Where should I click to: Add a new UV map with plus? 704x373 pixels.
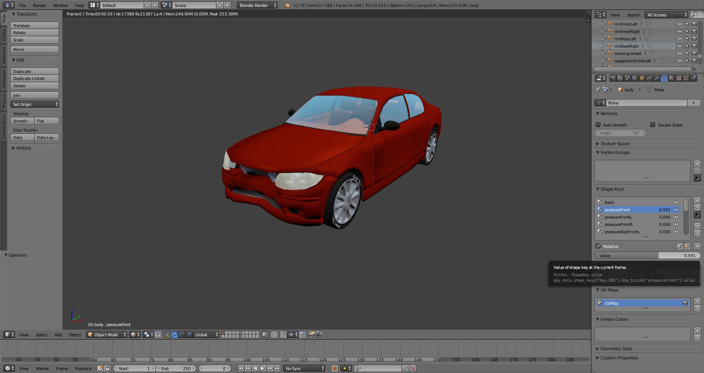click(x=697, y=301)
